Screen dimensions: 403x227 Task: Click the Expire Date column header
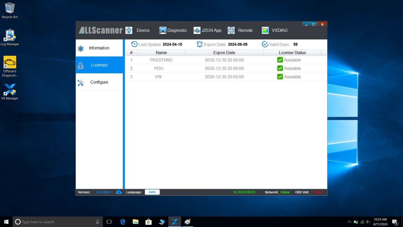pos(224,52)
